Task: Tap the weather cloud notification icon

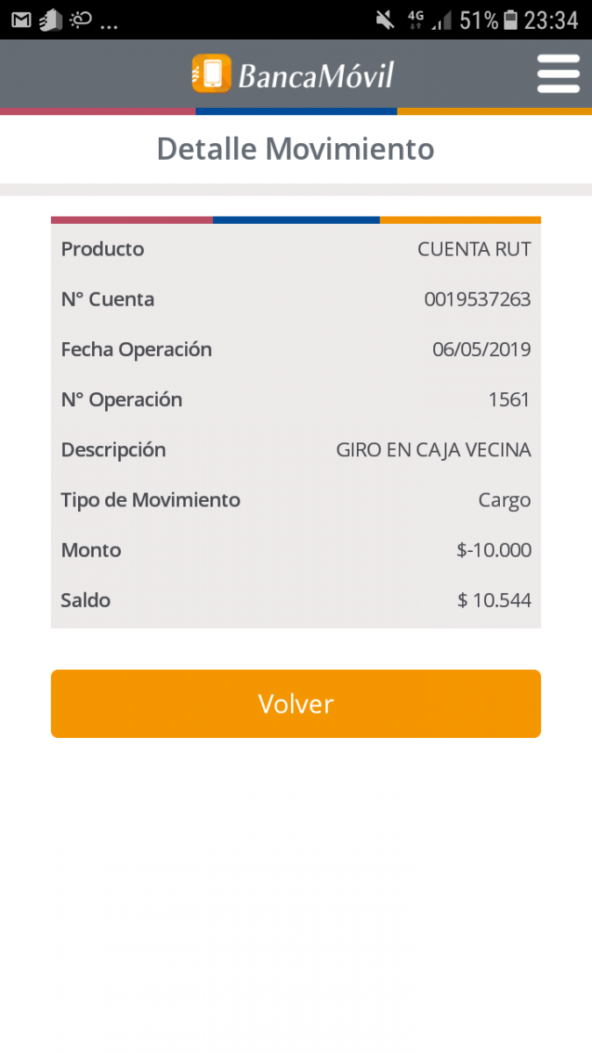Action: (x=81, y=20)
